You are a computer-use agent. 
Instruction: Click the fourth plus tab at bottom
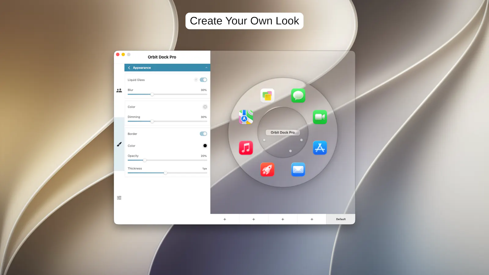click(x=312, y=219)
